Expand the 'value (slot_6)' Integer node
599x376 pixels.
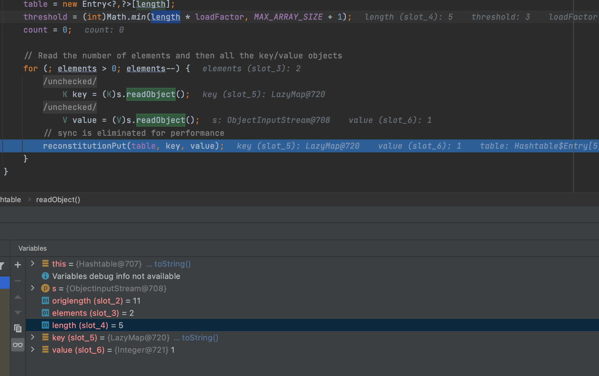(x=33, y=350)
